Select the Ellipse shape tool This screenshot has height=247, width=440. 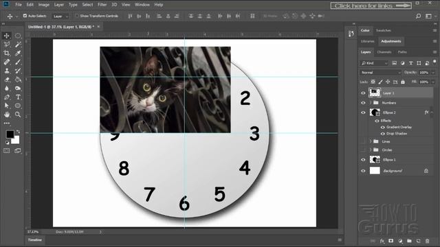(18, 106)
